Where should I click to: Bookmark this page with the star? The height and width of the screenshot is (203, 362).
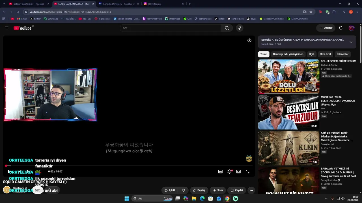click(x=311, y=12)
